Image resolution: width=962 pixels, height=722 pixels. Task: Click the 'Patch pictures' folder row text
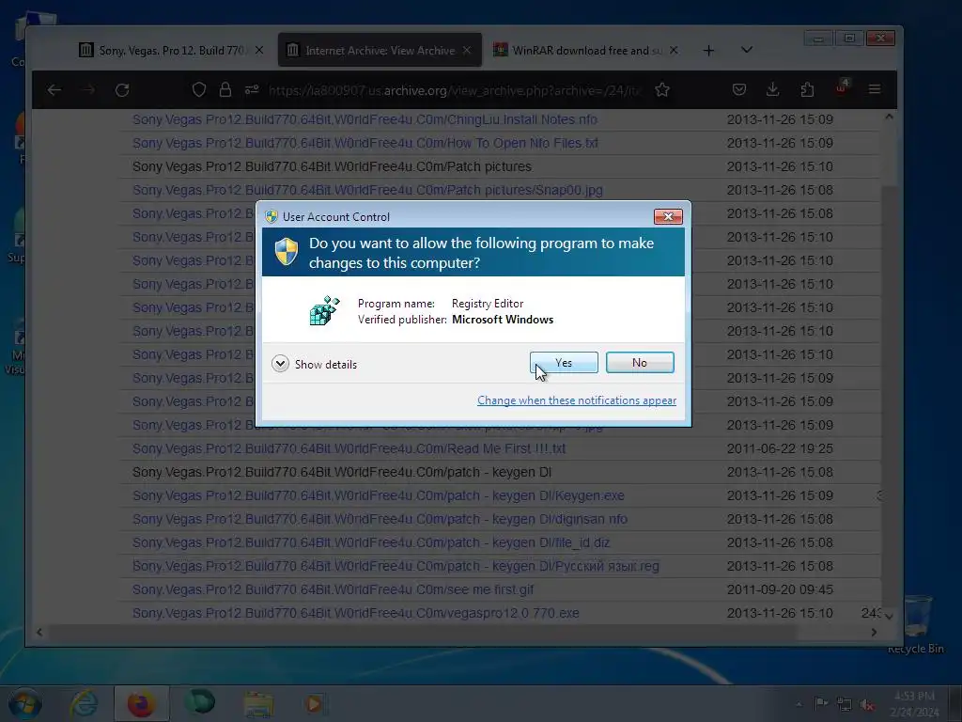[332, 167]
